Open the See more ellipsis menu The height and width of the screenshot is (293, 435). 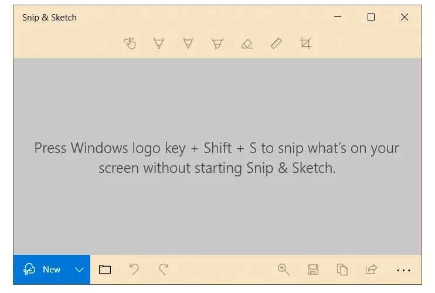[x=403, y=270]
